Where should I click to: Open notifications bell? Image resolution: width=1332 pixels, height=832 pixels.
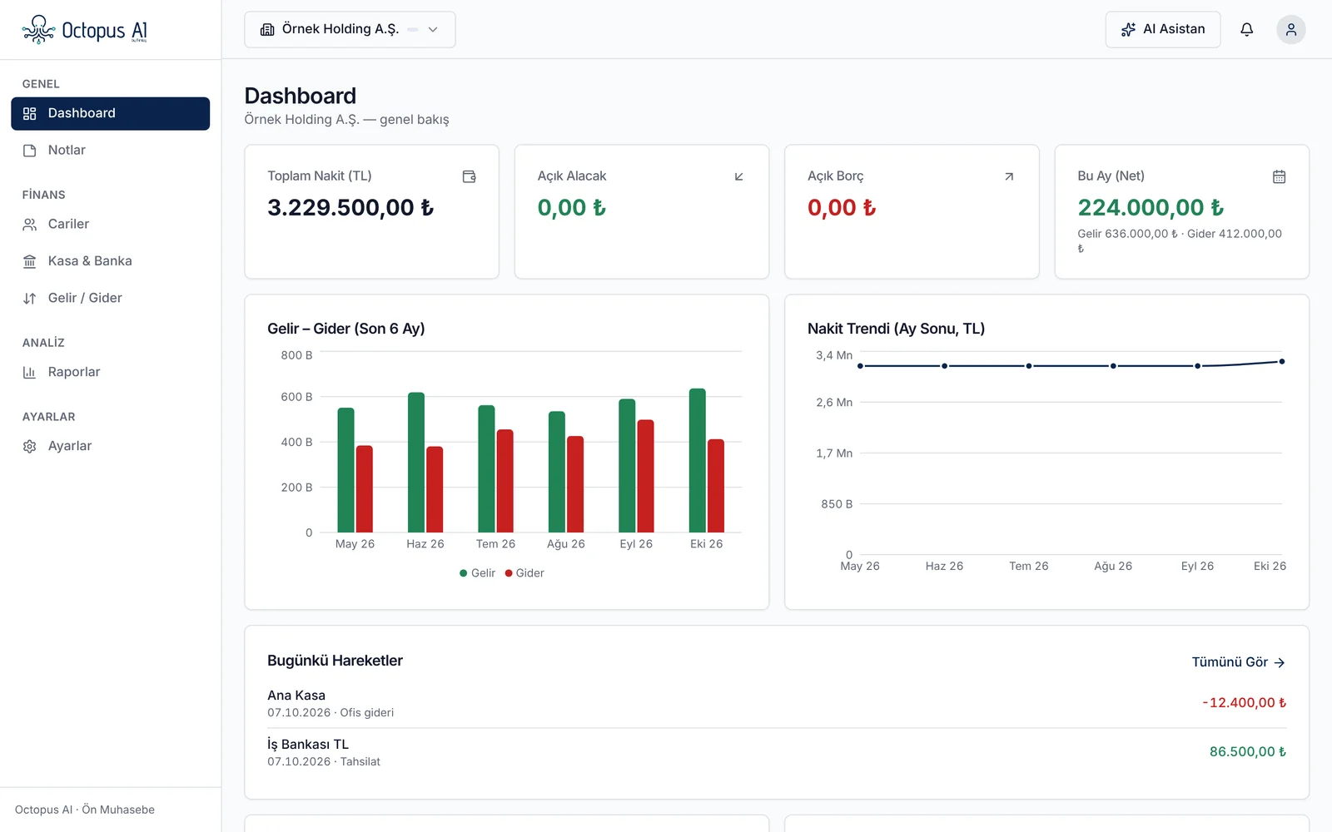(1246, 30)
